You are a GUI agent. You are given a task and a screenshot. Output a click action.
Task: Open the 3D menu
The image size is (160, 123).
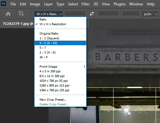96,4
